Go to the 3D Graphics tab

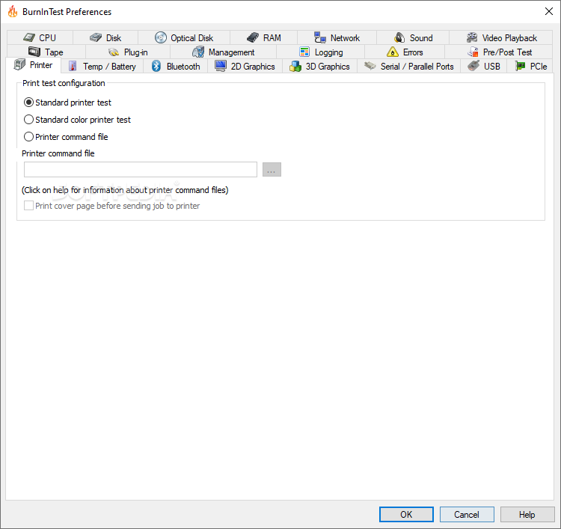pos(320,66)
